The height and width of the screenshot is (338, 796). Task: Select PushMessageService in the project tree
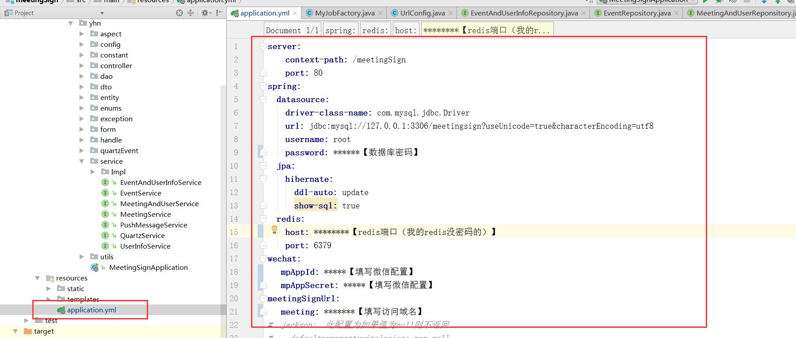click(x=153, y=225)
